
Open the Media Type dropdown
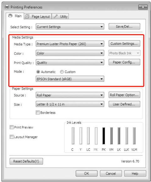70,44
